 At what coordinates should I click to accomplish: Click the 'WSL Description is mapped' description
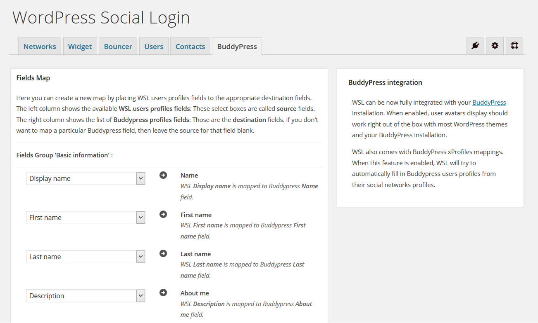(x=246, y=309)
